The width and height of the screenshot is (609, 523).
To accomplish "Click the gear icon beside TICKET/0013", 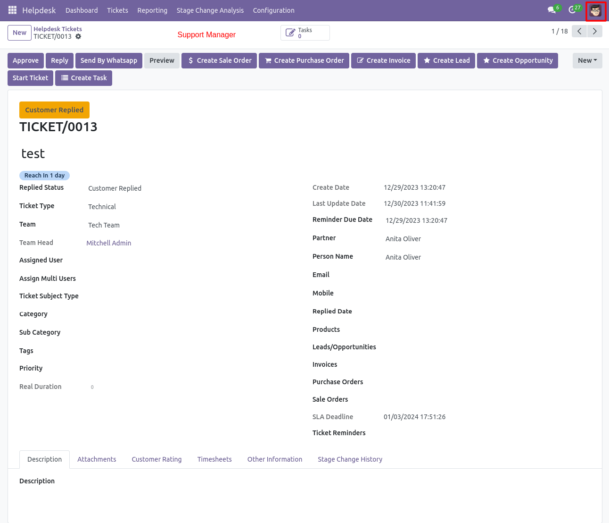I will [78, 36].
